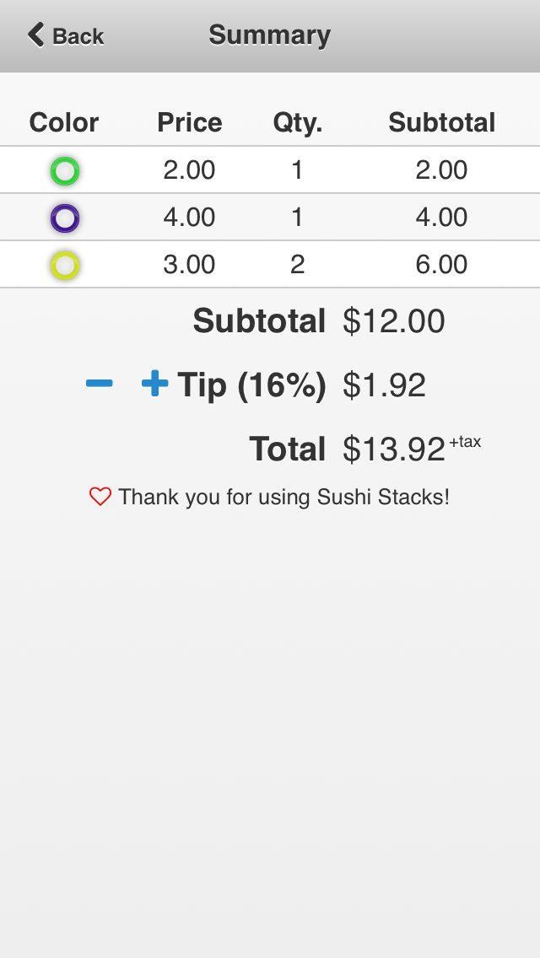Screen dimensions: 540x958
Task: Tap the red heart icon
Action: (100, 497)
